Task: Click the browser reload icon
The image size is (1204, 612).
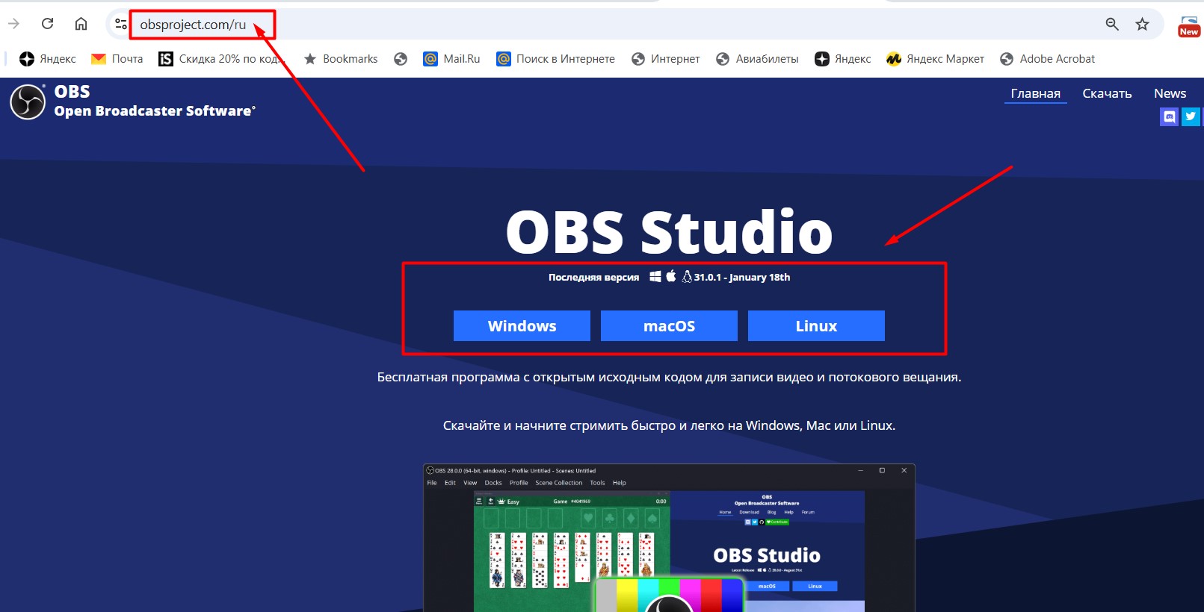Action: 47,24
